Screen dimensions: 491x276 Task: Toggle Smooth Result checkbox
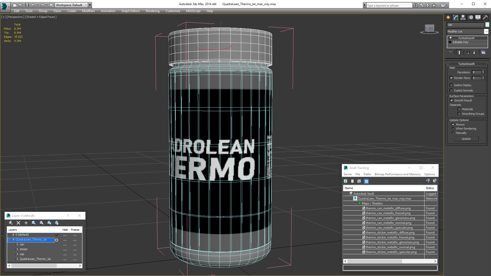[x=451, y=100]
